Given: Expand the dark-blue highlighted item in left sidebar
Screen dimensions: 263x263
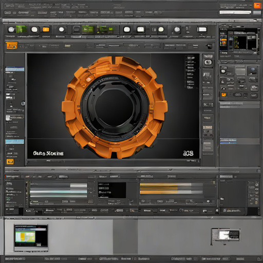Looking at the screenshot, I should 15,69.
